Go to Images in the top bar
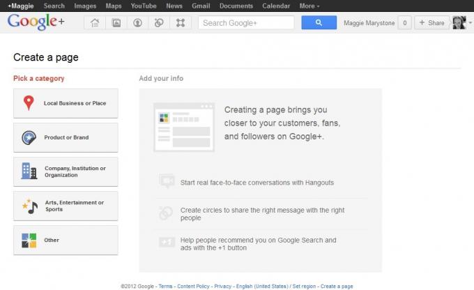This screenshot has width=474, height=290. 85,6
